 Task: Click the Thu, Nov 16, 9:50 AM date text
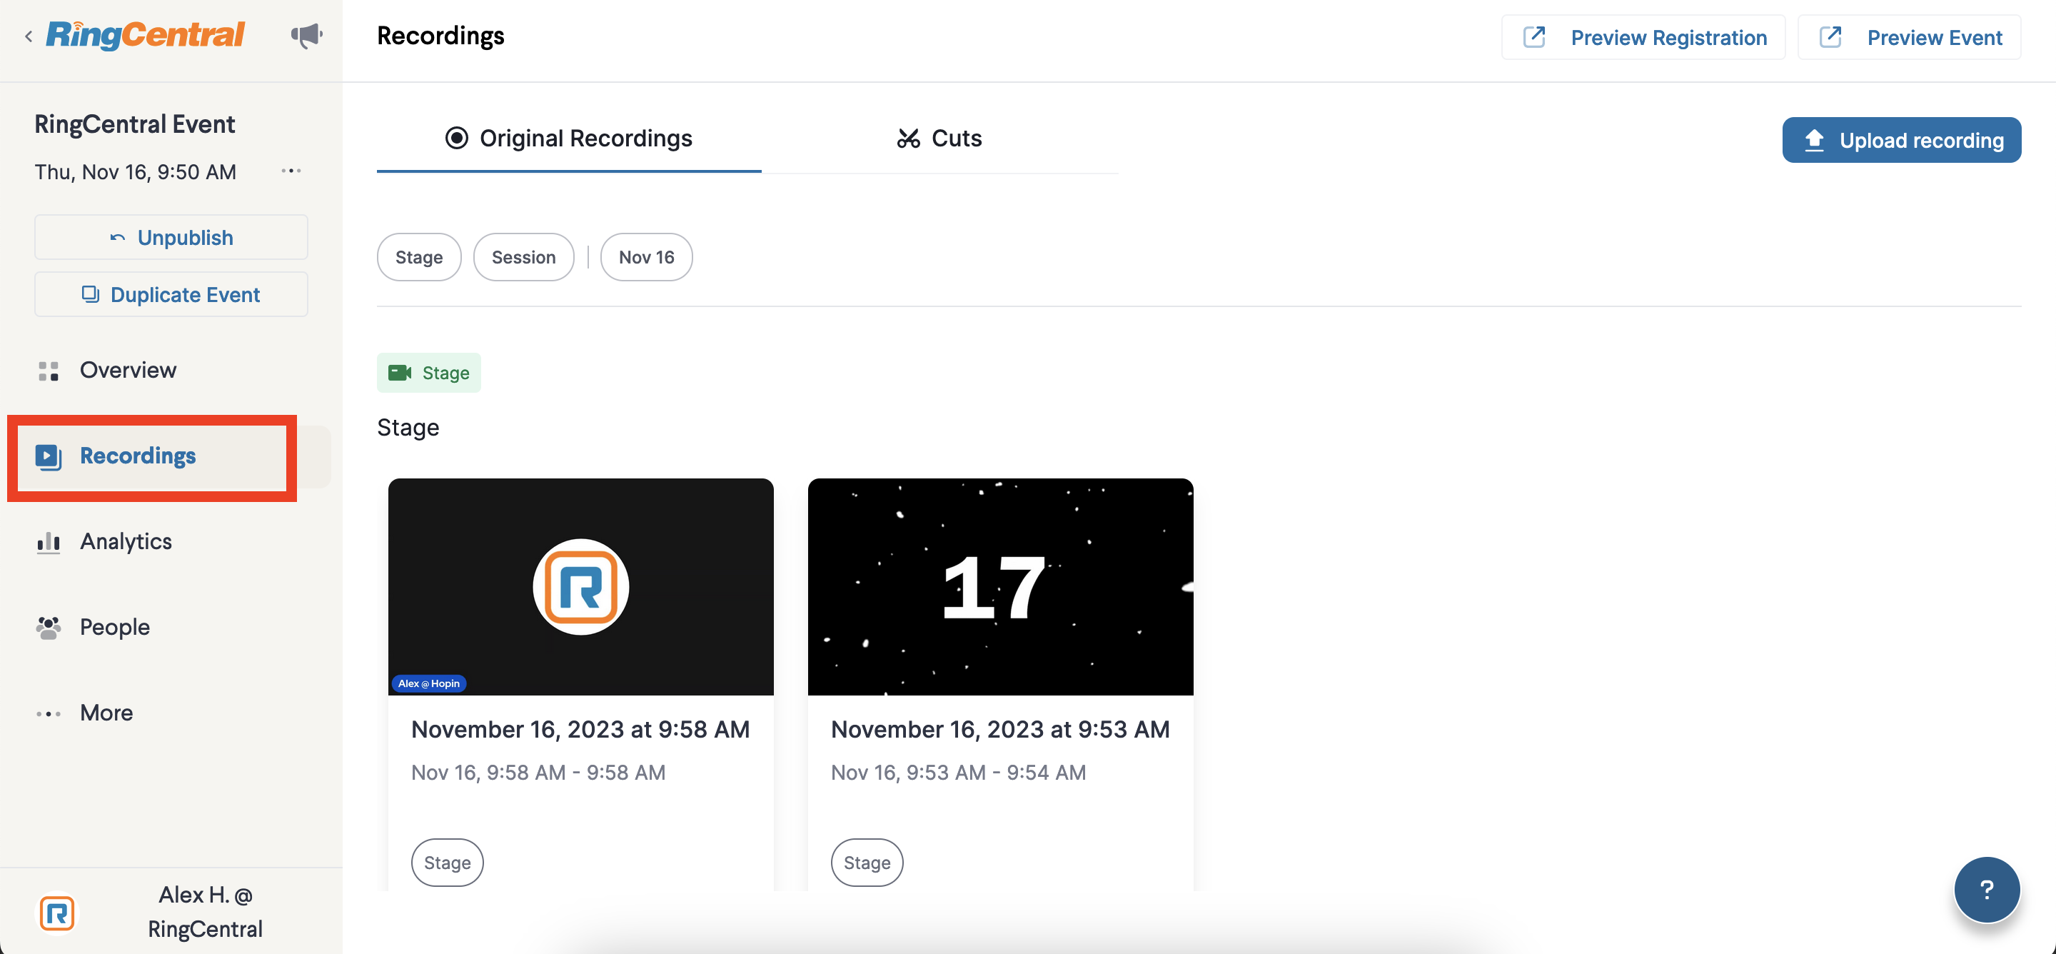tap(135, 171)
